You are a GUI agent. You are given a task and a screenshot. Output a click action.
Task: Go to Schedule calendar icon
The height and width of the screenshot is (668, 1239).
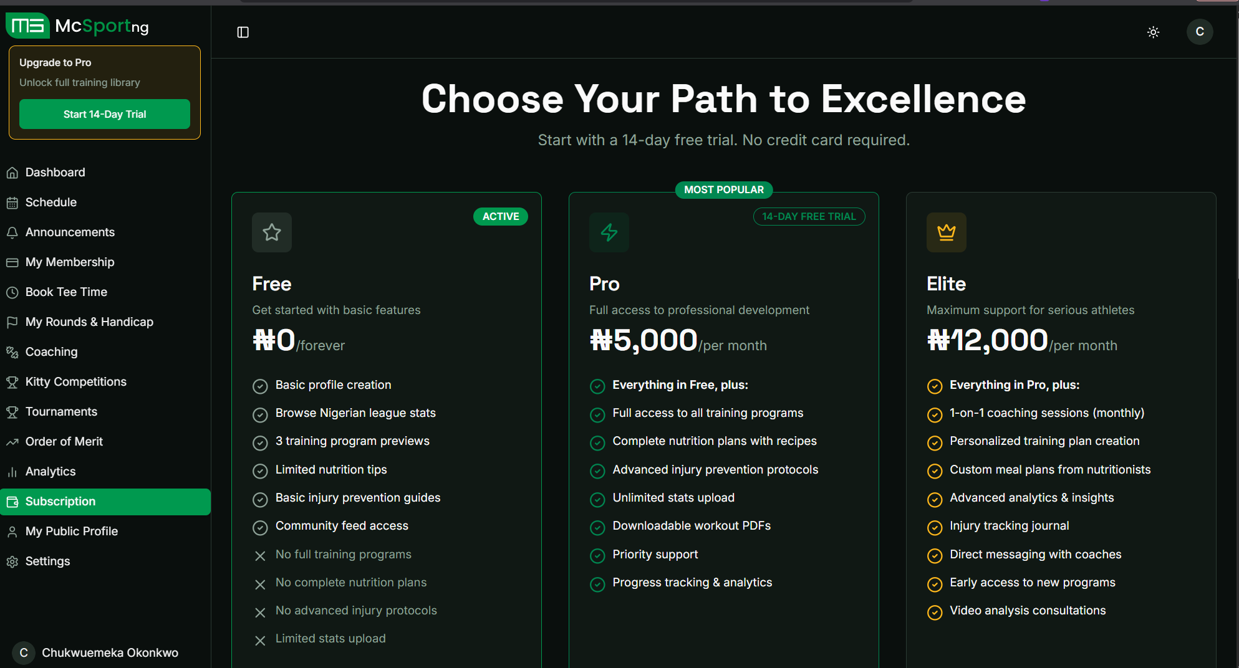[x=12, y=203]
